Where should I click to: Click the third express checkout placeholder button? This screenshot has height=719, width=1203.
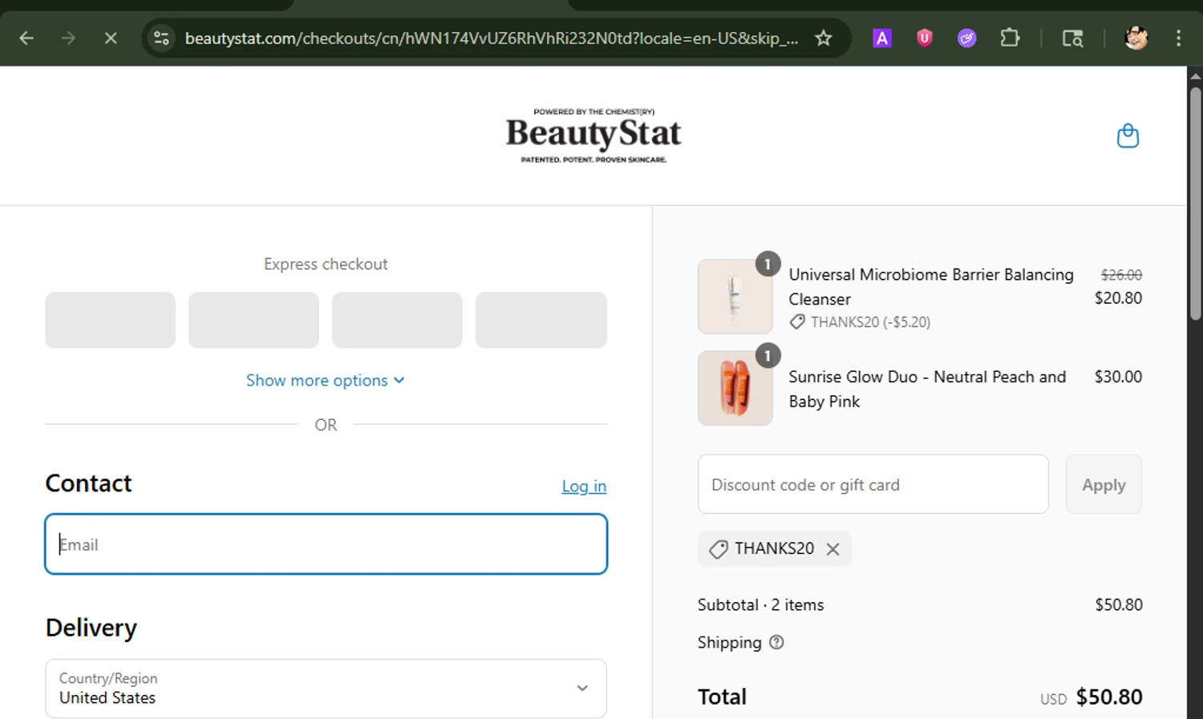[397, 320]
